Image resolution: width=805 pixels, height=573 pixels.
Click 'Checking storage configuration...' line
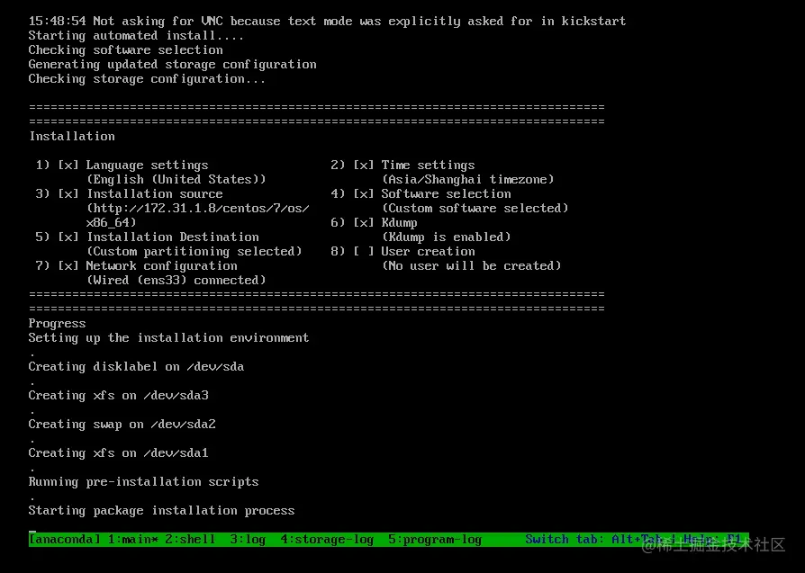148,78
